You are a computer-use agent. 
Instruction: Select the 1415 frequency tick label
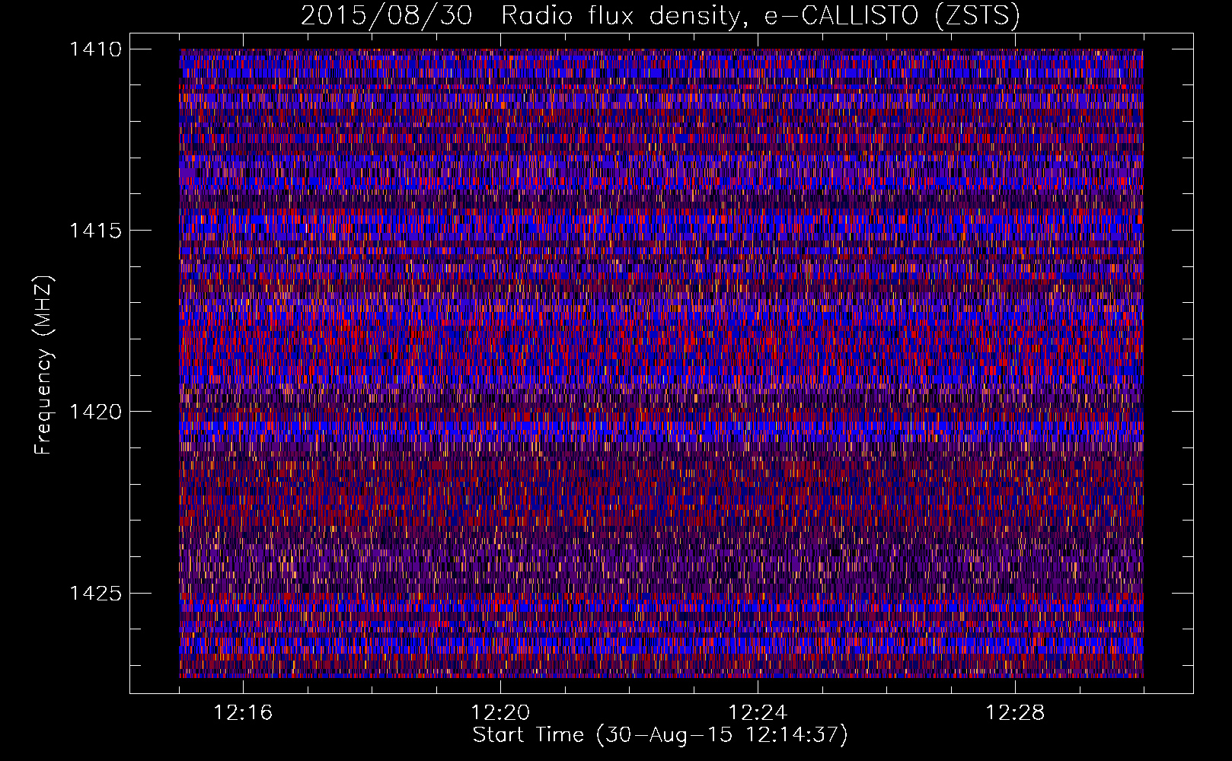click(x=95, y=231)
